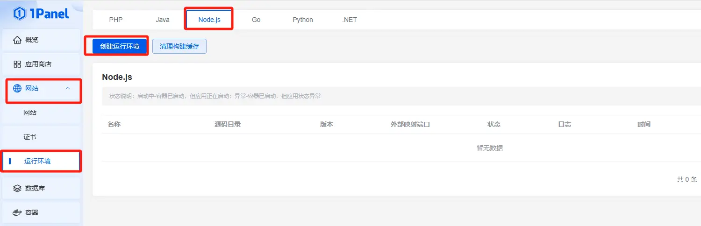Click the layers icon beside 数据库
The width and height of the screenshot is (701, 226).
click(x=17, y=188)
